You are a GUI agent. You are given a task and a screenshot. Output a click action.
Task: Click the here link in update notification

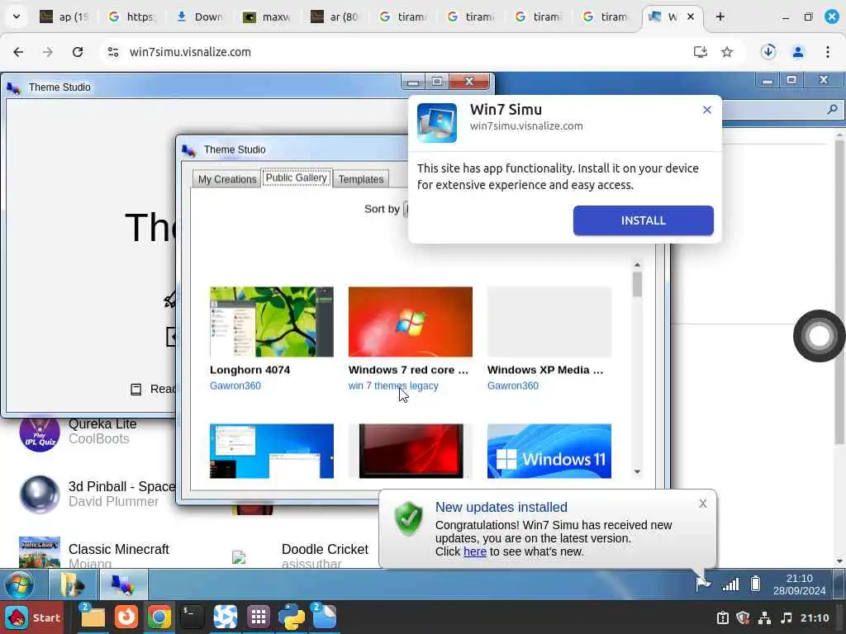[x=475, y=551]
